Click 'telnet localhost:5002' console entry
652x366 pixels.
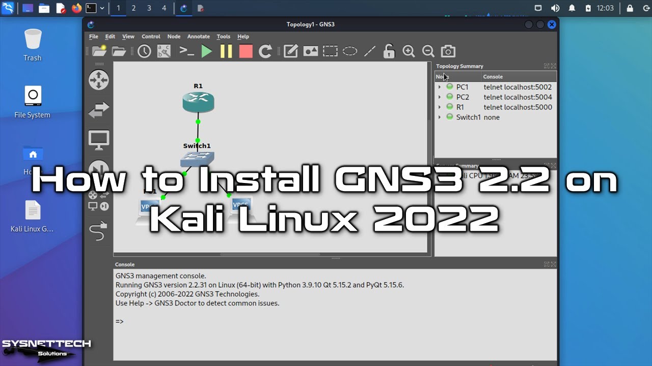point(518,87)
